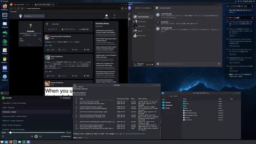Launch the Coders app from the desktop
Screen dimensions: 256x144
(5, 33)
